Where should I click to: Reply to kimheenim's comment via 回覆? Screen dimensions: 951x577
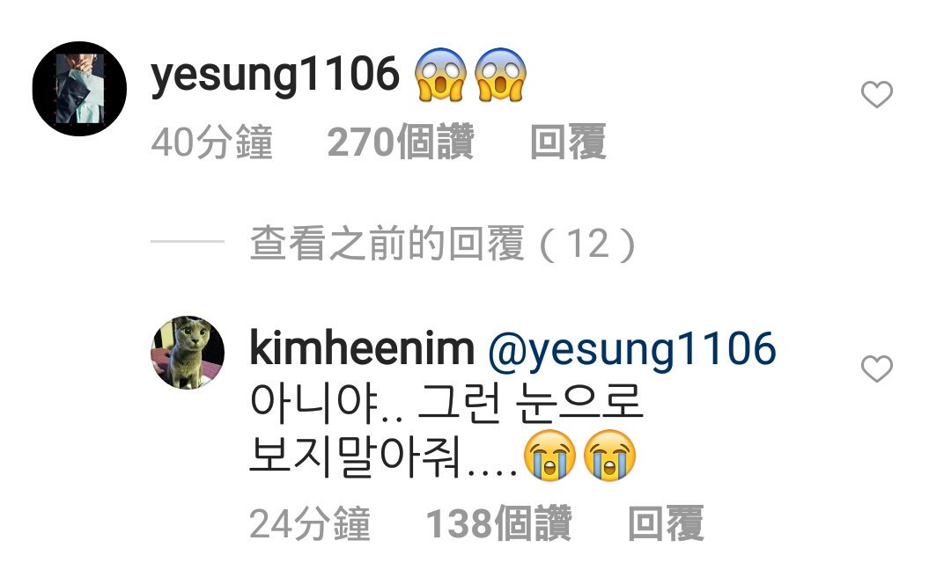coord(666,523)
